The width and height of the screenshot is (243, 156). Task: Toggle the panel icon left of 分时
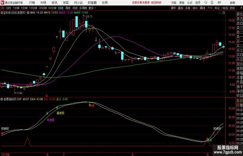click(x=2, y=8)
